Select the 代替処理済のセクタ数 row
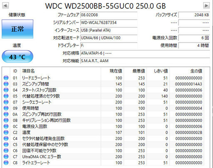Image resolution: width=213 pixels, height=168 pixels. point(103,96)
